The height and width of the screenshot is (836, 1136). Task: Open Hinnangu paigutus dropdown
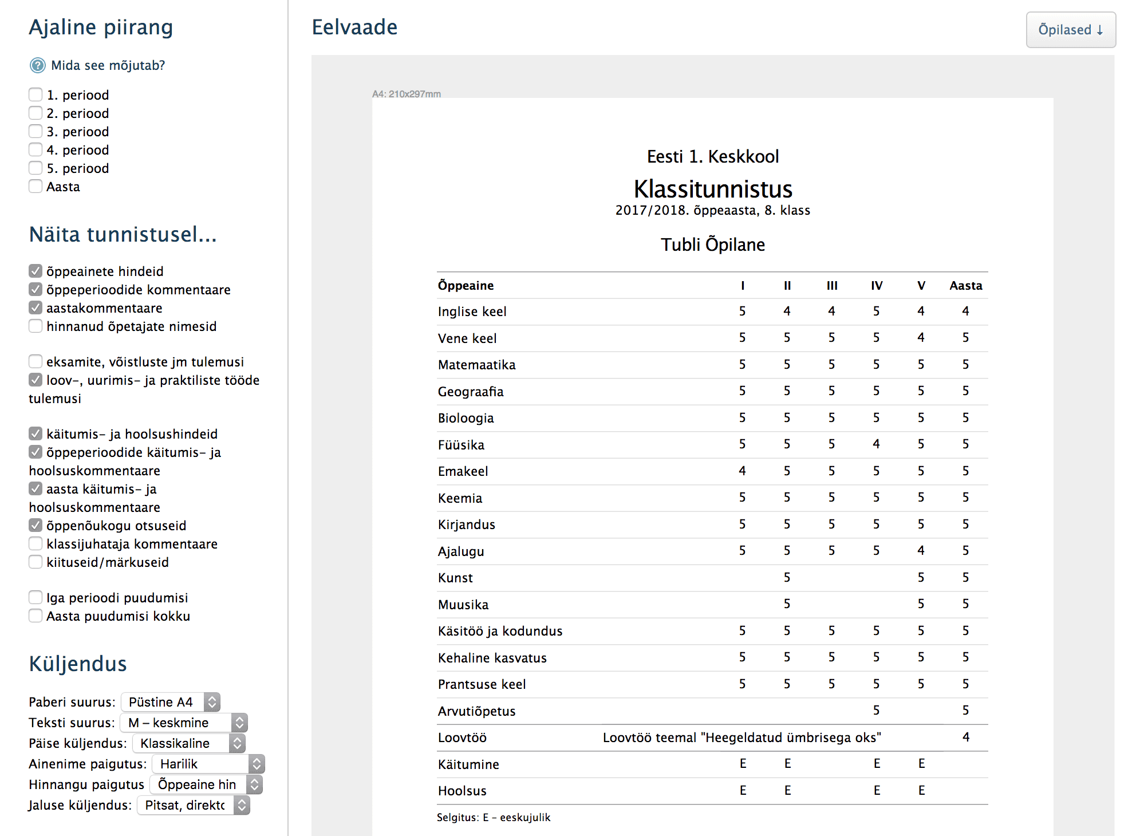[206, 784]
